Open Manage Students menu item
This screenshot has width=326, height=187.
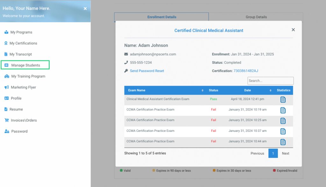click(25, 65)
